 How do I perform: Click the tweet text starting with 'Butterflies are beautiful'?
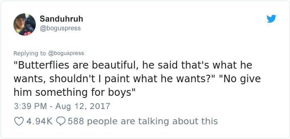(137, 79)
